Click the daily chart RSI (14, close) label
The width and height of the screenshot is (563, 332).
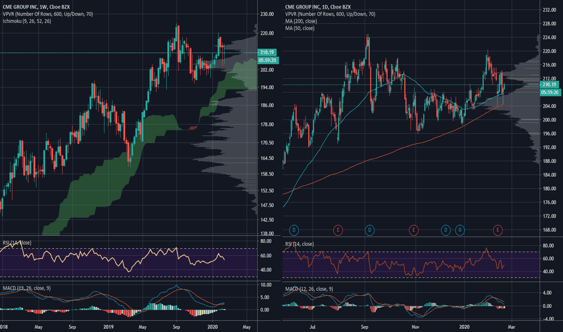coord(300,244)
